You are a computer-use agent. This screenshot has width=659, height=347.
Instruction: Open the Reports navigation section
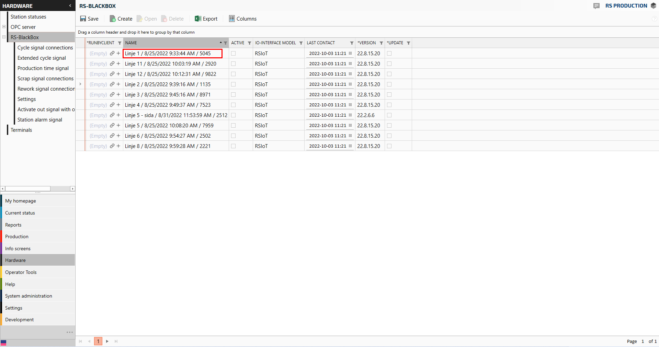click(13, 225)
